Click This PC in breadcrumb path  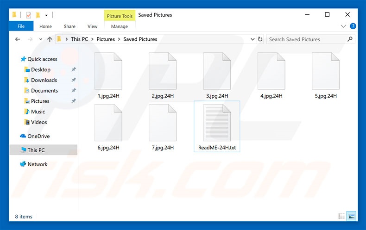tap(79, 39)
